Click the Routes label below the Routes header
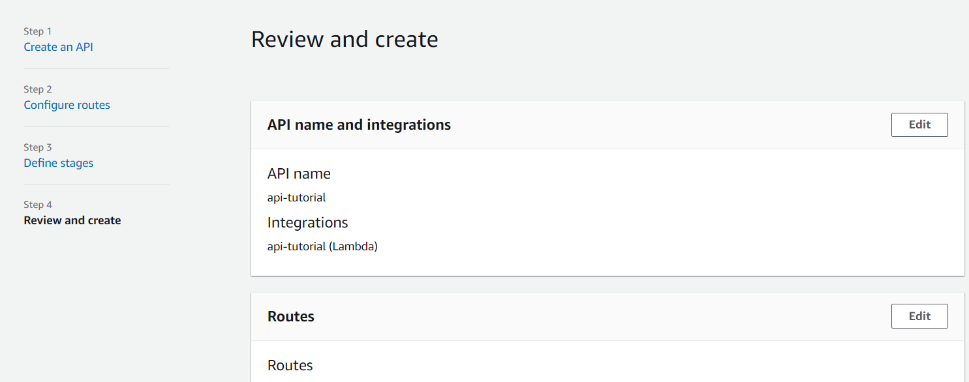Viewport: 969px width, 382px height. coord(290,365)
